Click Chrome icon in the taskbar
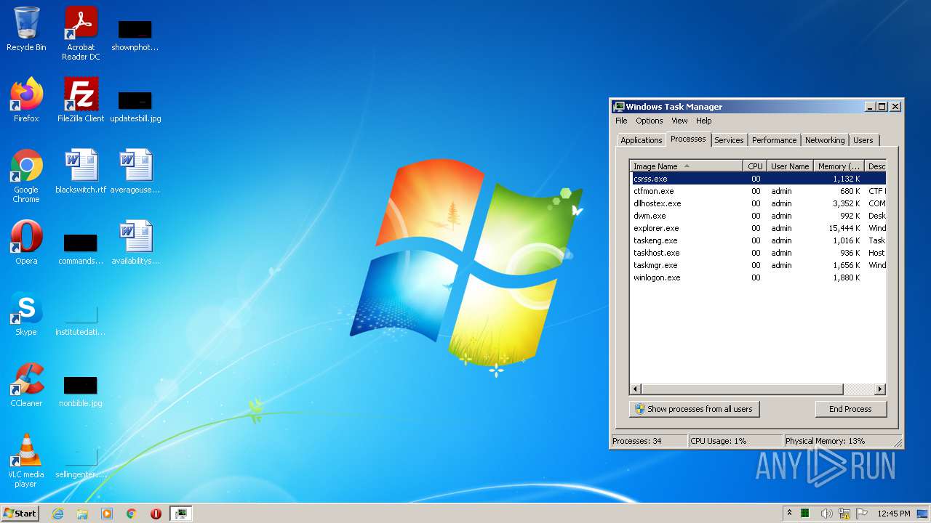The height and width of the screenshot is (523, 931). pyautogui.click(x=132, y=514)
